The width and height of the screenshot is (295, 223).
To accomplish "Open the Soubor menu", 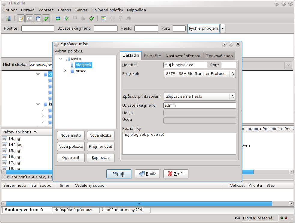I will pyautogui.click(x=10, y=10).
